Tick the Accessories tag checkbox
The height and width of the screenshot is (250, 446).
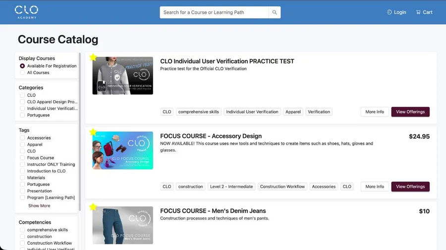(22, 138)
